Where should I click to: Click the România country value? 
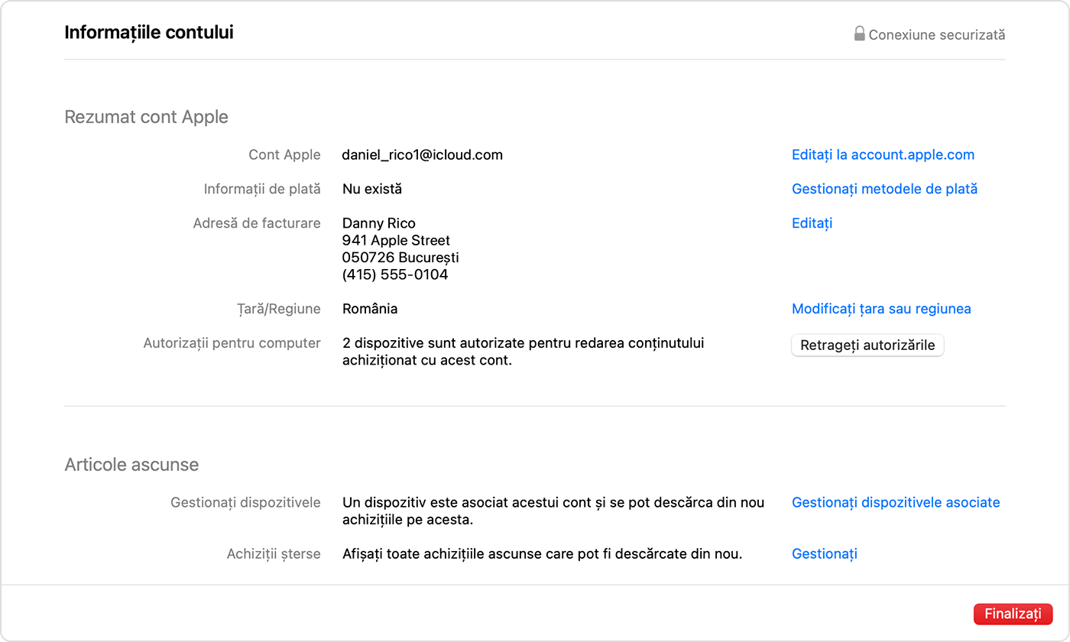point(370,309)
